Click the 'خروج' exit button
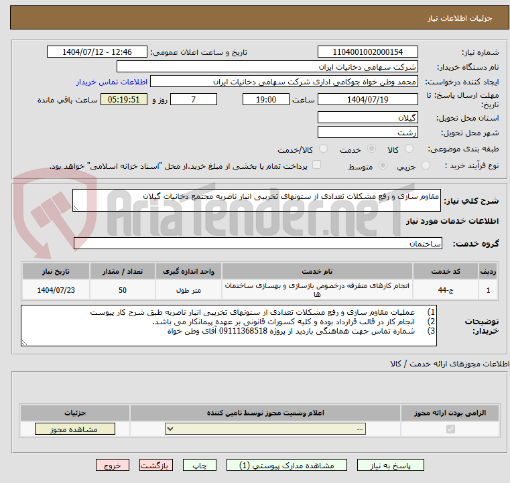 pos(112,465)
